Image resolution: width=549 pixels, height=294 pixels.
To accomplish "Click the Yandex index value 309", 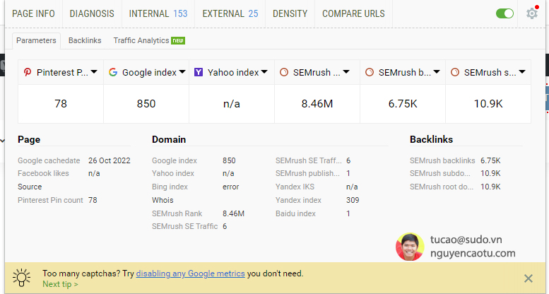I will 353,200.
